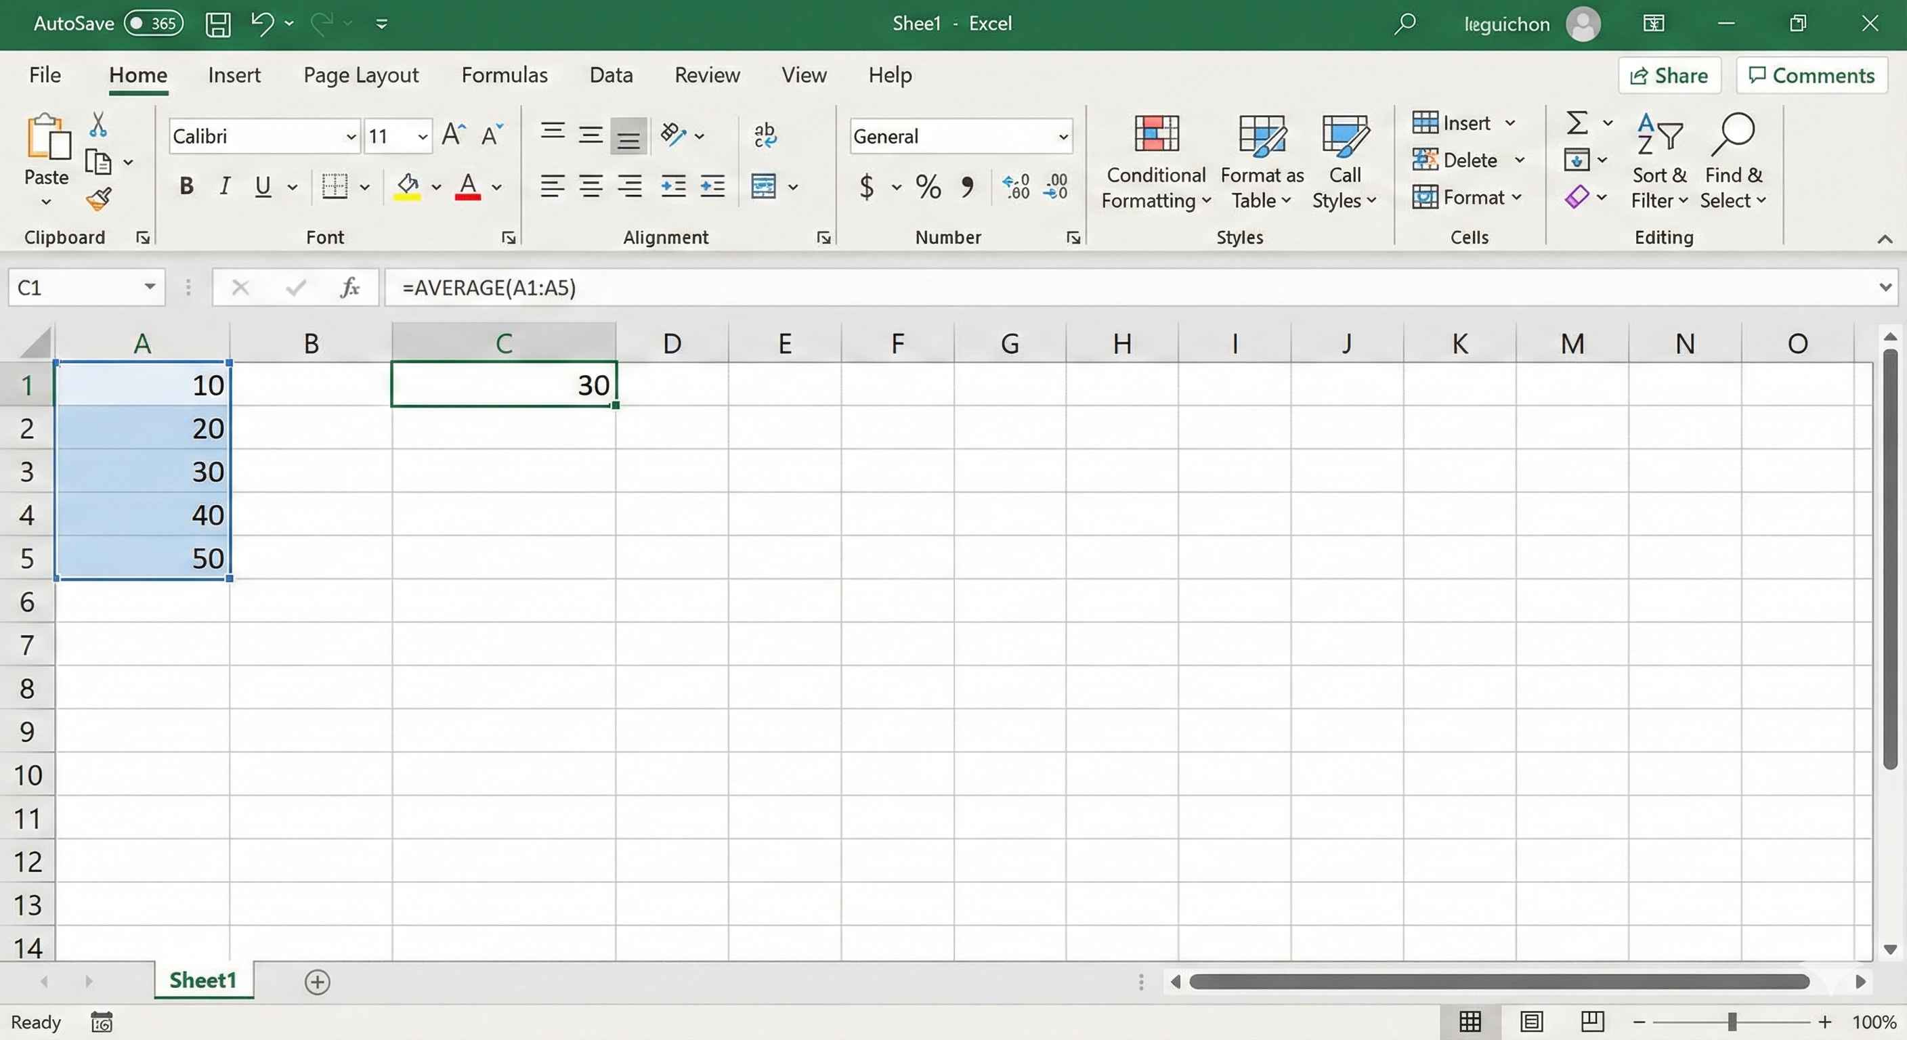Screen dimensions: 1907x1040
Task: Expand the General number format dropdown
Action: (1063, 137)
